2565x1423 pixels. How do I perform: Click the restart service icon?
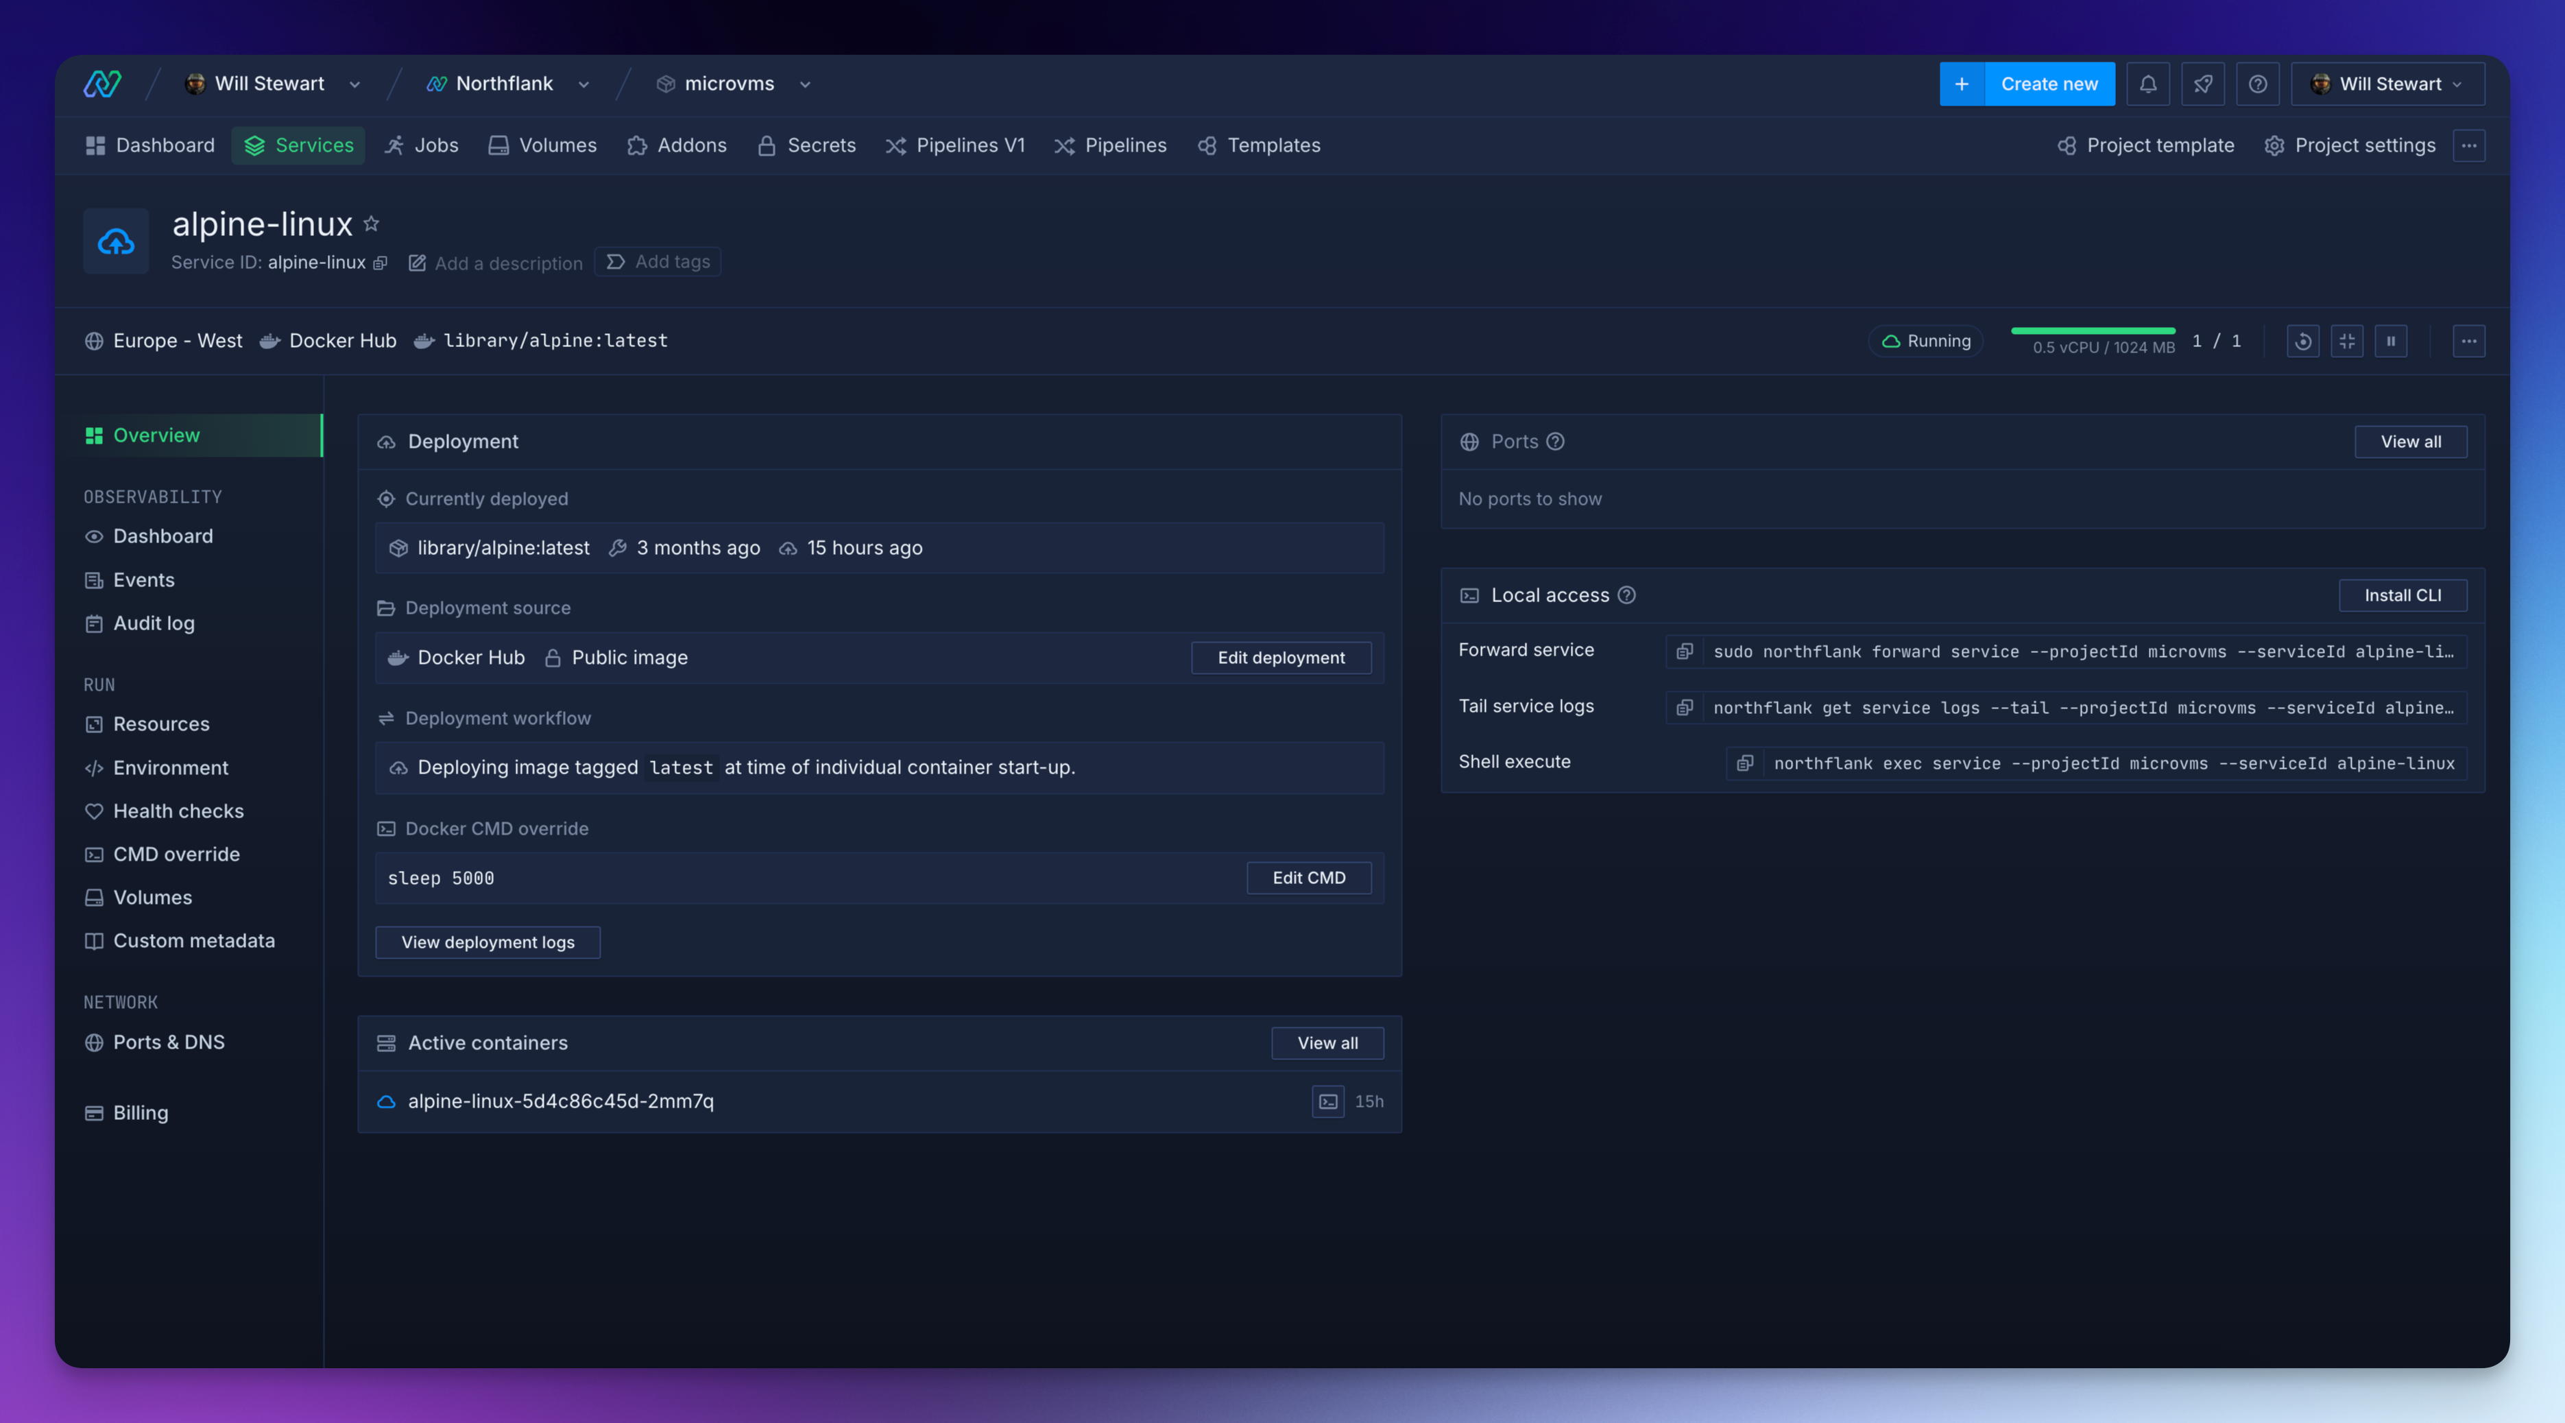point(2302,342)
